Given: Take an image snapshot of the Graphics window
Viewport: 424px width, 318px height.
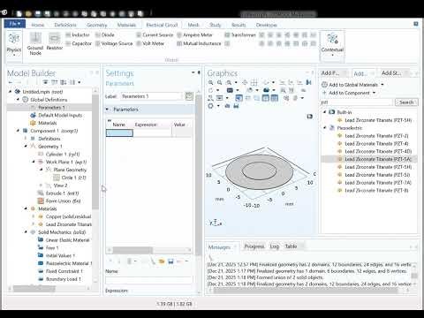Looking at the screenshot, I should [x=228, y=106].
